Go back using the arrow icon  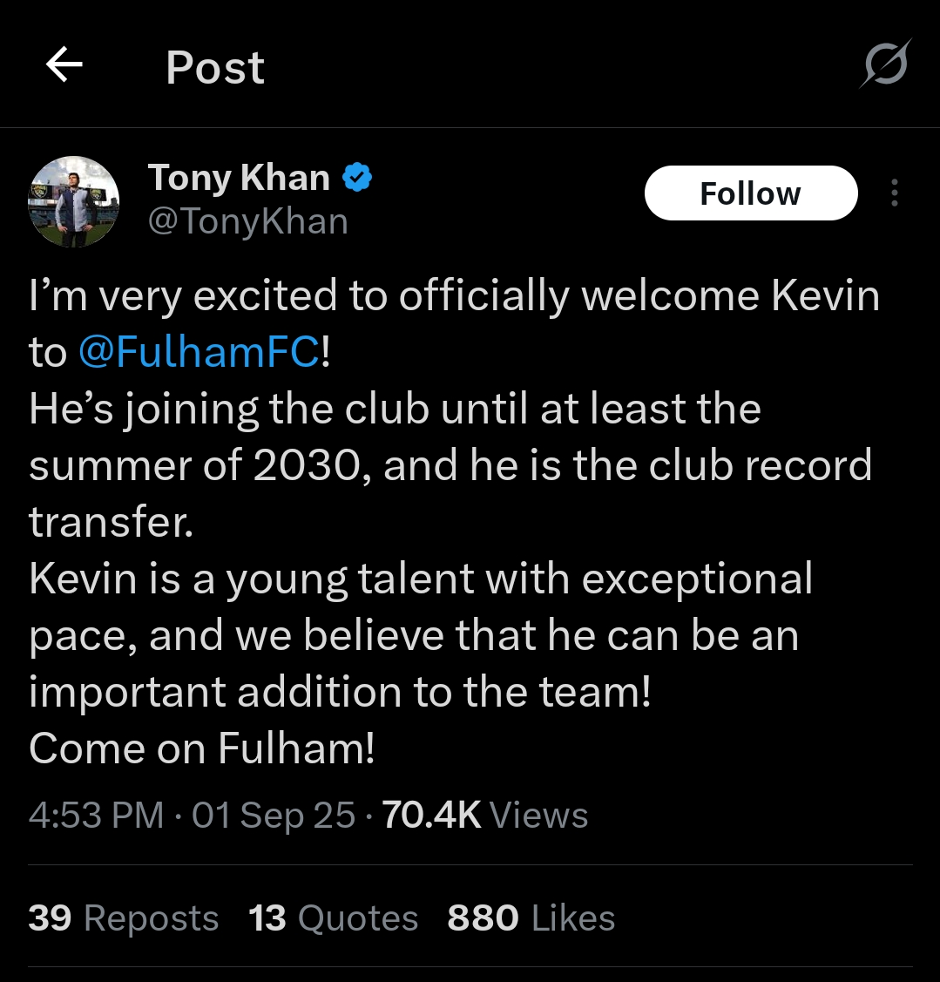coord(64,65)
